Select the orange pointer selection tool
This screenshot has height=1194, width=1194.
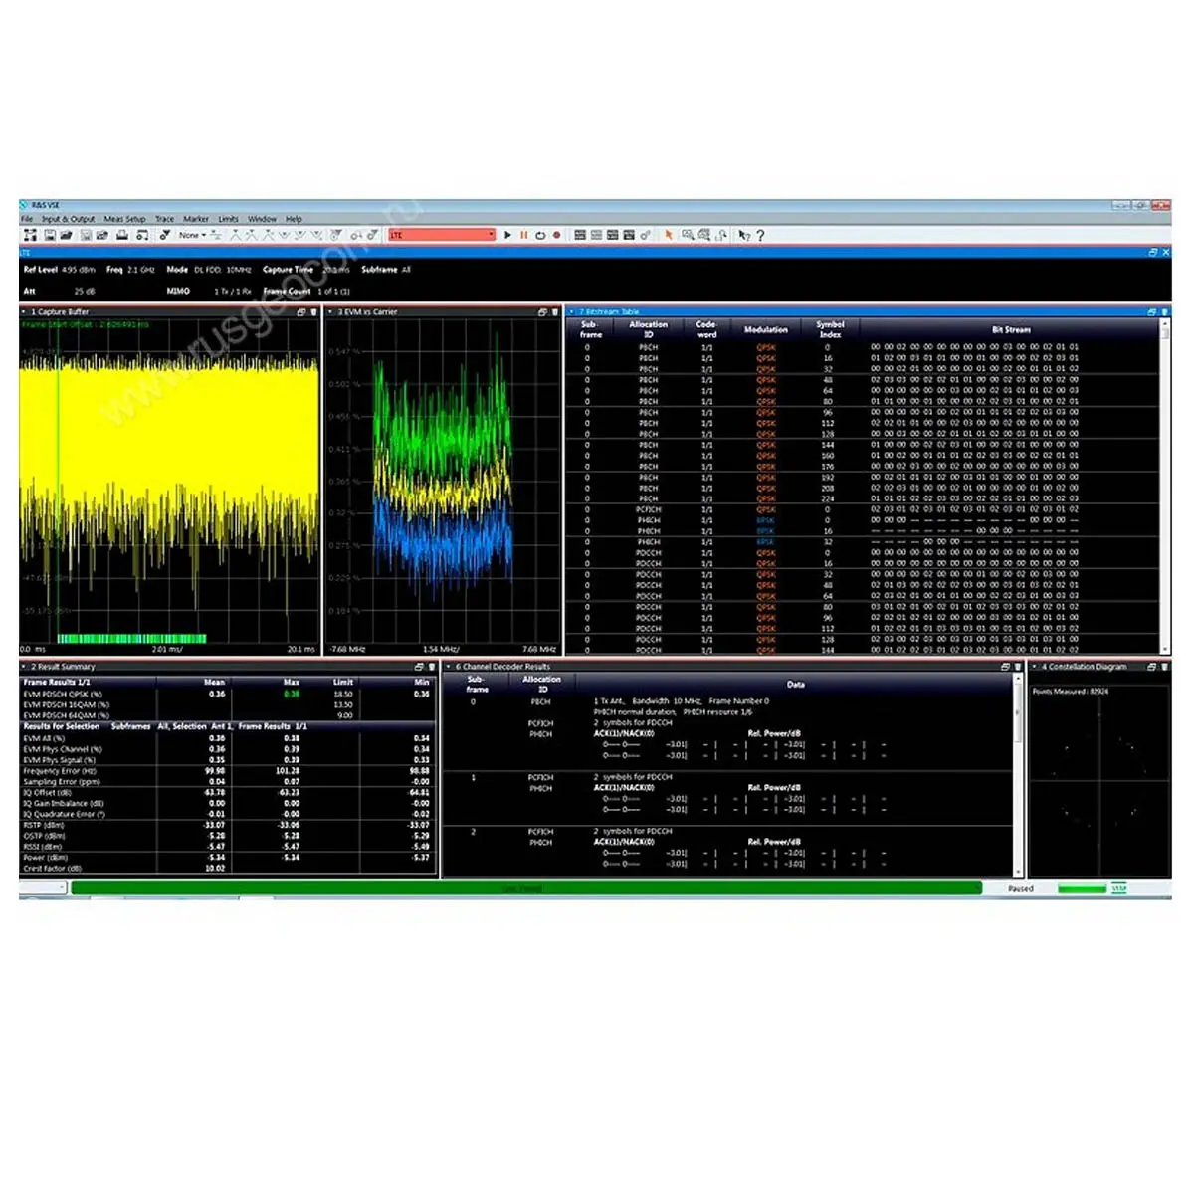click(x=669, y=235)
